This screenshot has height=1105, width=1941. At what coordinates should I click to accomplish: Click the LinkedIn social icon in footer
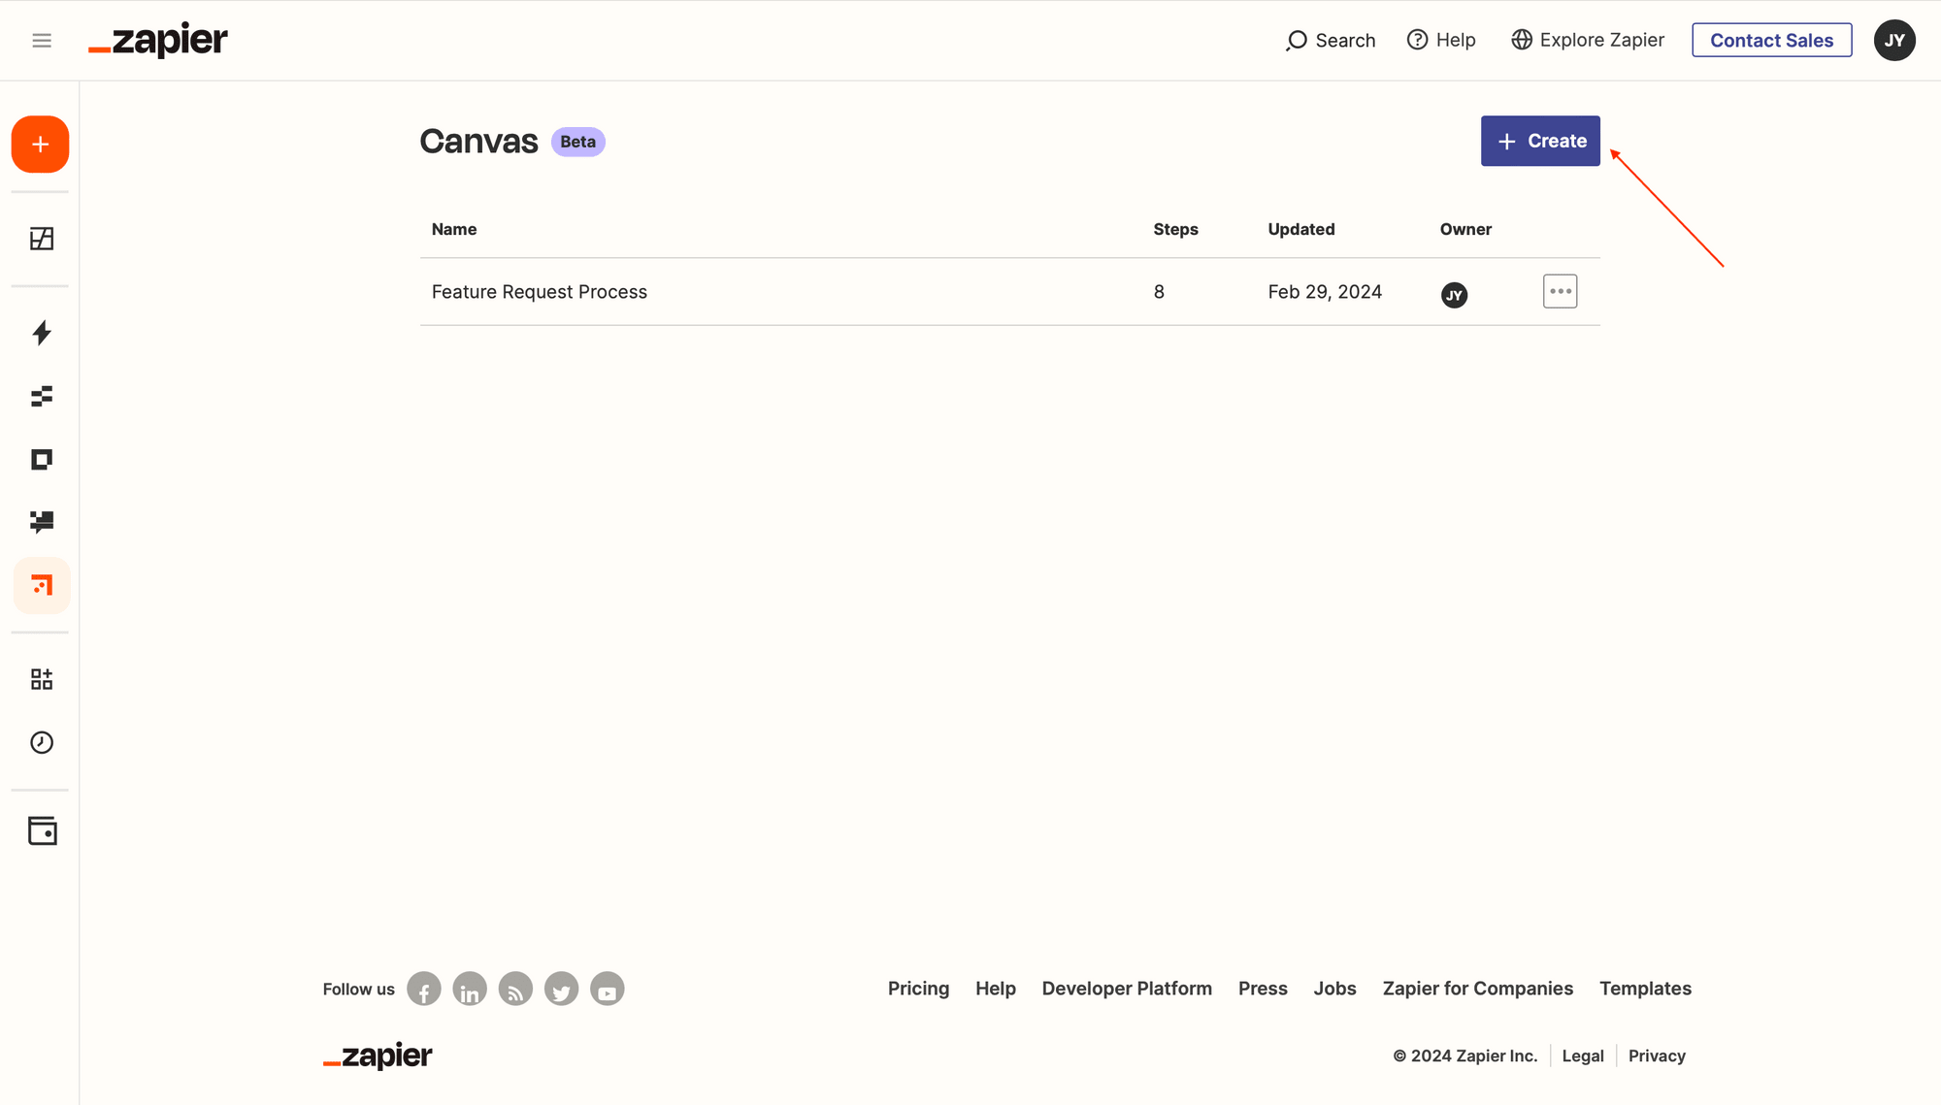(471, 989)
